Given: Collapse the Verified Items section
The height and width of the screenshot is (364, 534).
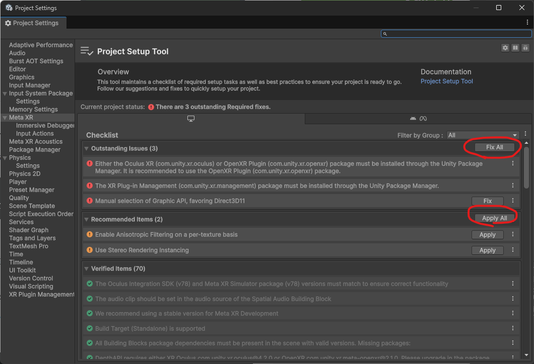Looking at the screenshot, I should point(87,269).
